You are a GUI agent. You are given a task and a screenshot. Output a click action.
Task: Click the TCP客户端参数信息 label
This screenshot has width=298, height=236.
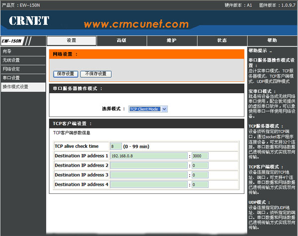(72, 133)
